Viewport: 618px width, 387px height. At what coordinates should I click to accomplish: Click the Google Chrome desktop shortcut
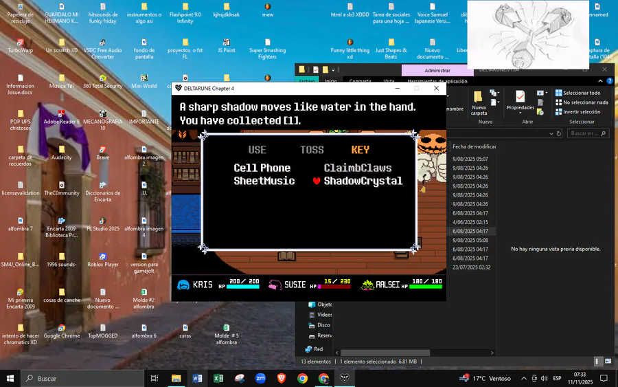[x=62, y=331]
